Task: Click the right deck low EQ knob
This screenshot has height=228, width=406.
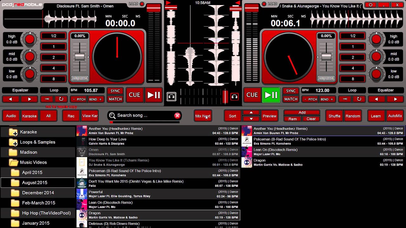Action: (376, 74)
